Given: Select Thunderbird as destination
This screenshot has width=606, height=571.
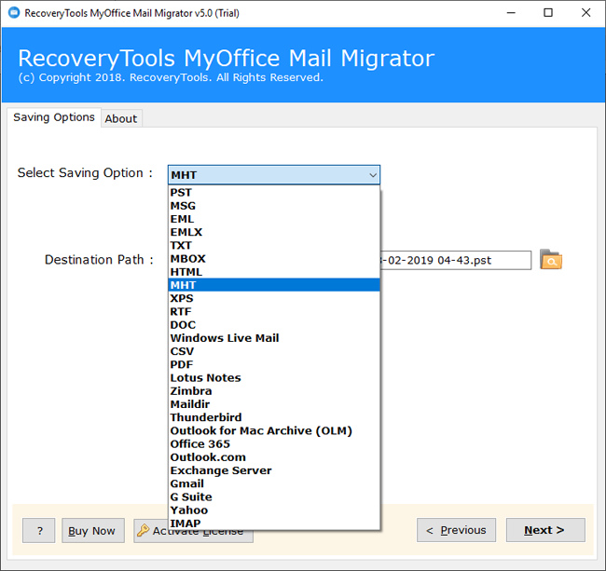Looking at the screenshot, I should coord(274,417).
